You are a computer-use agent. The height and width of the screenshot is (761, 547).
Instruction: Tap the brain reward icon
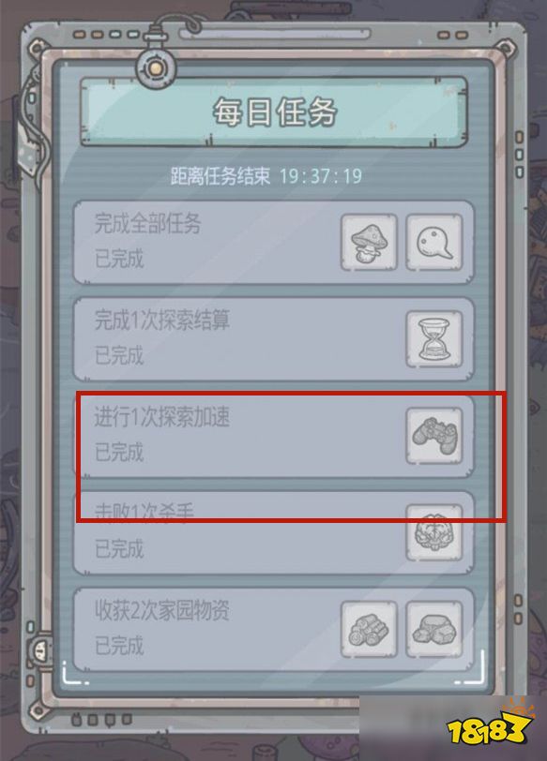[434, 532]
